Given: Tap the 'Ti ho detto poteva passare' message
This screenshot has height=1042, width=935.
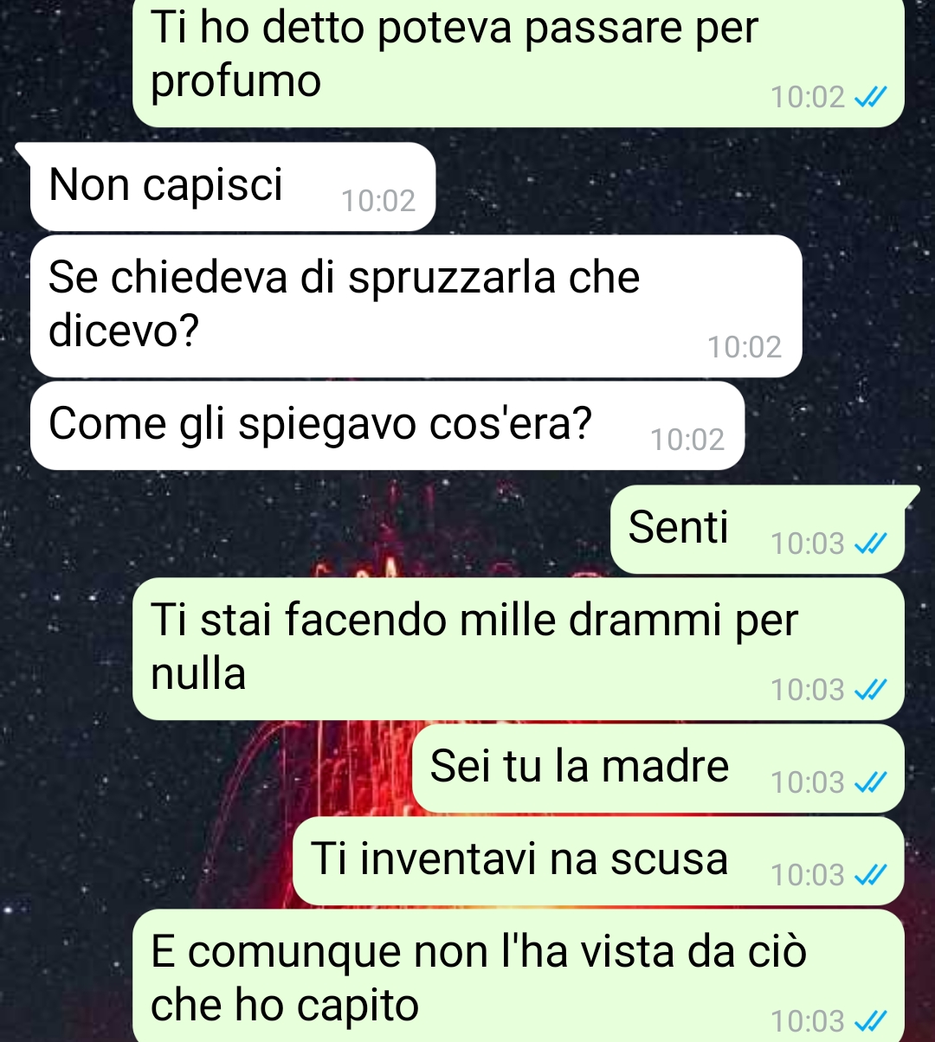Looking at the screenshot, I should (518, 62).
